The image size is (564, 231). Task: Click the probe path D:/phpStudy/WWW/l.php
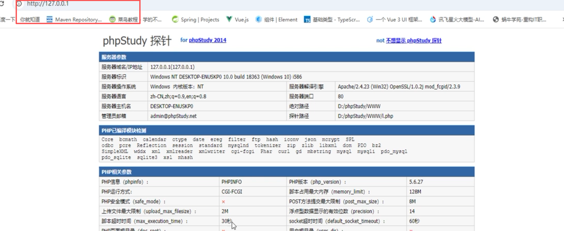point(365,116)
